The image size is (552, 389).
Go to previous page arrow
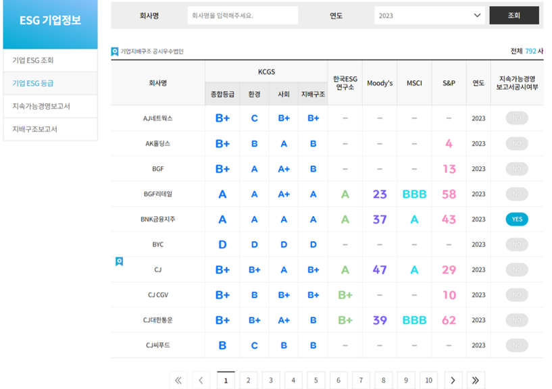(x=201, y=380)
